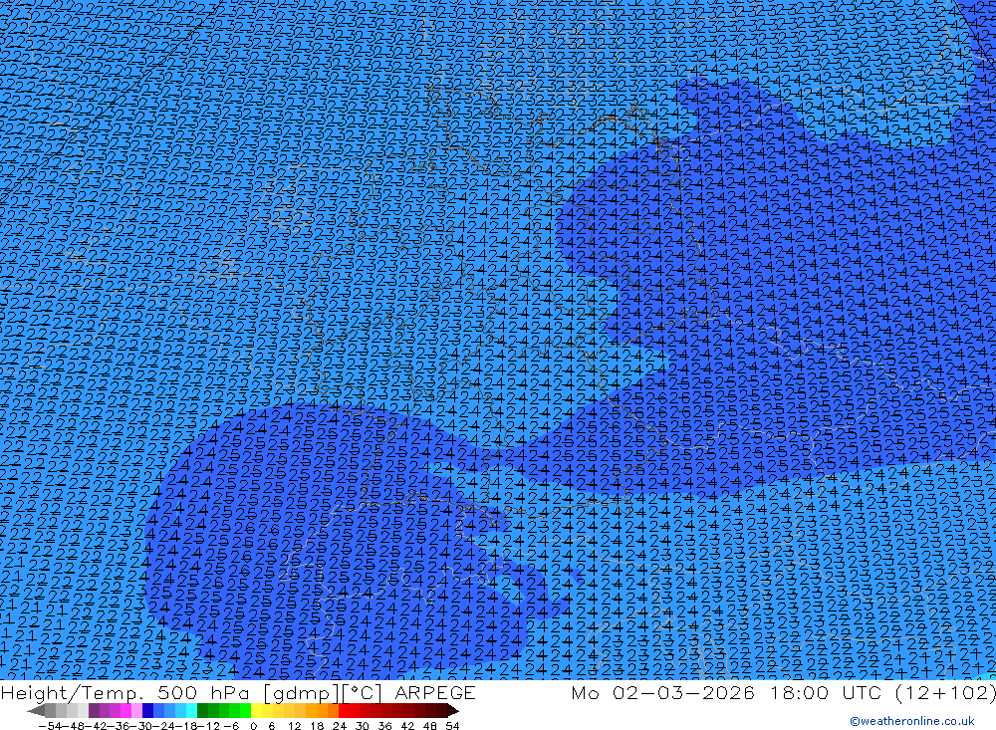Pick the cyan swatch above -18 in legend
Image resolution: width=996 pixels, height=730 pixels.
pos(192,710)
